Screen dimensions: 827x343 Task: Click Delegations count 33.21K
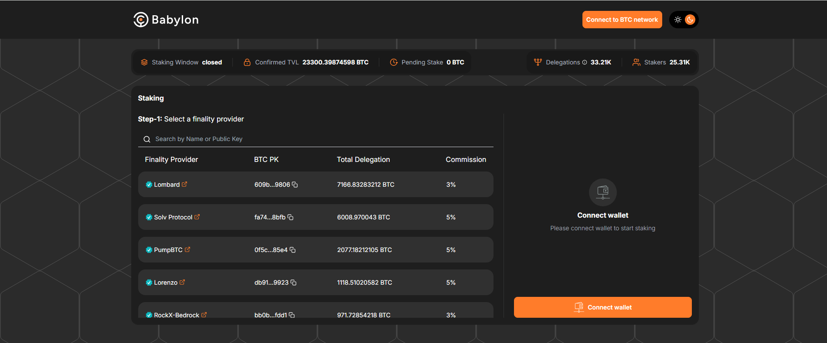coord(601,62)
